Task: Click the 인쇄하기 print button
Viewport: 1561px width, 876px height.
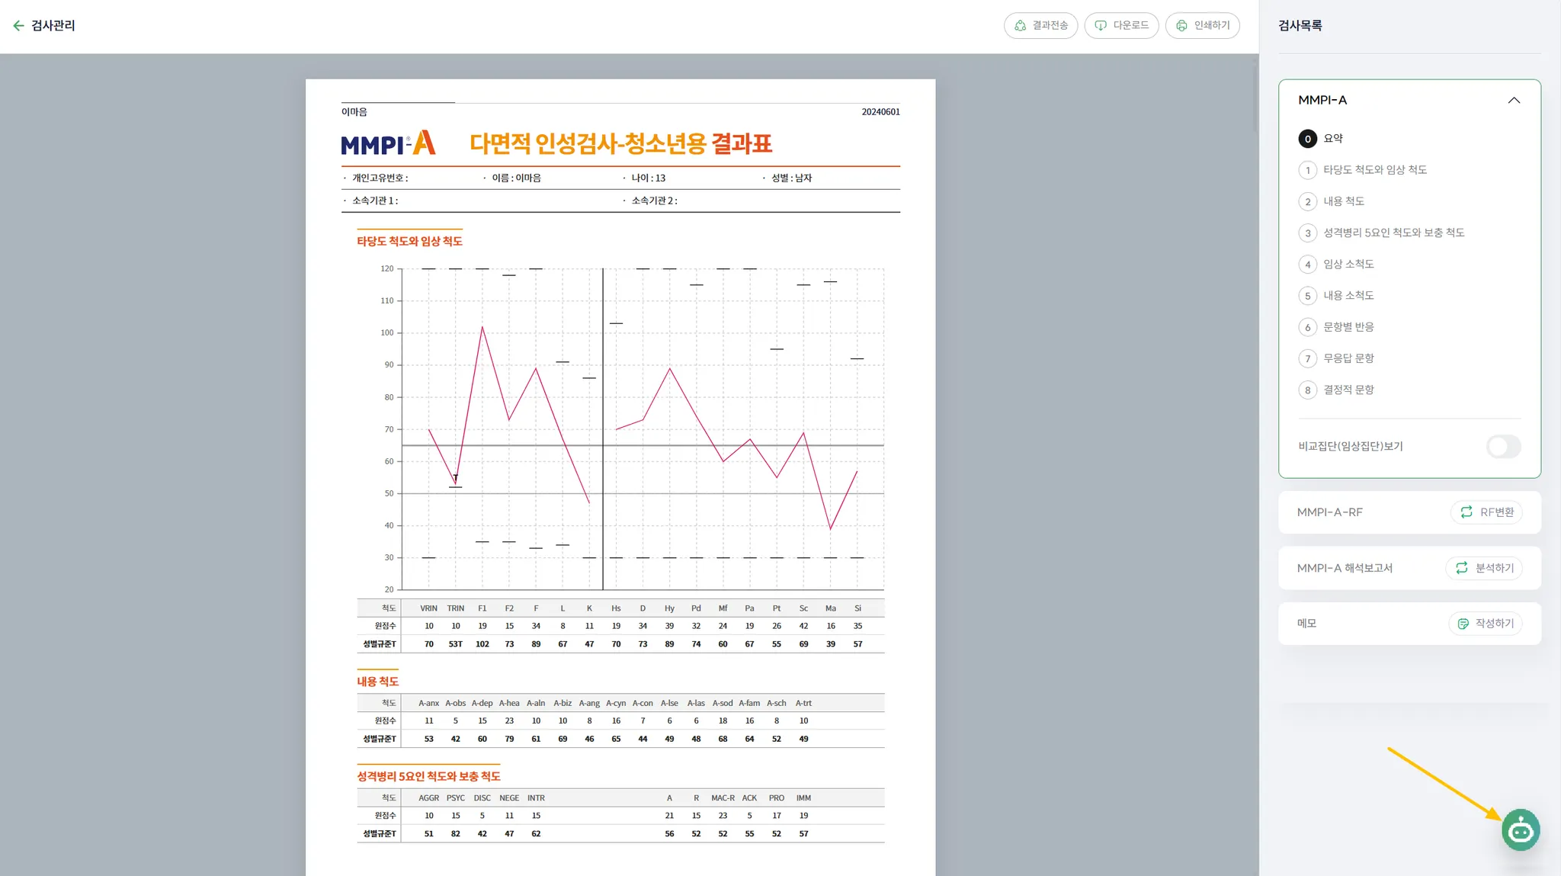Action: (x=1202, y=26)
